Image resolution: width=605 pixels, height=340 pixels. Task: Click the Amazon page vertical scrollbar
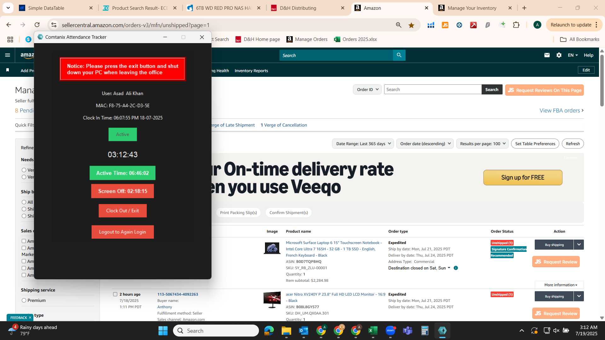[602, 81]
